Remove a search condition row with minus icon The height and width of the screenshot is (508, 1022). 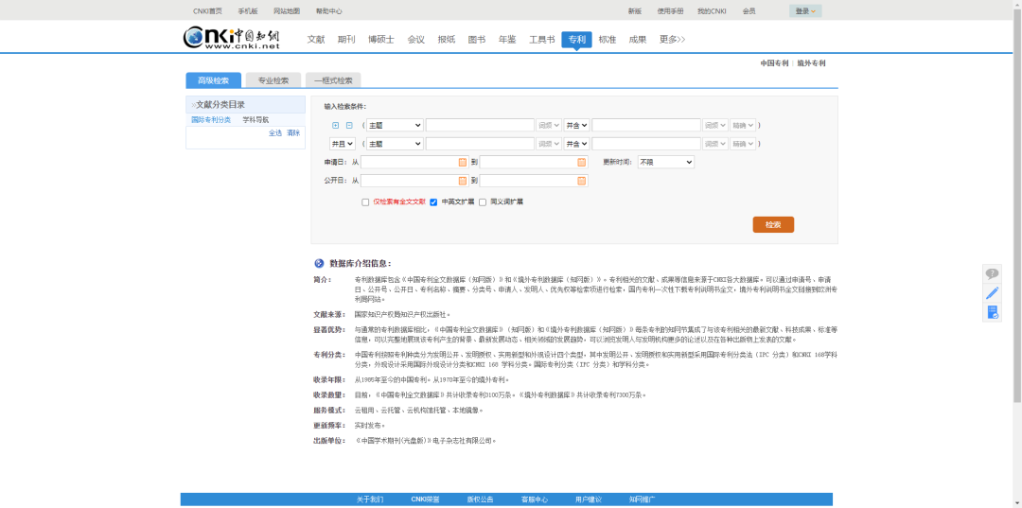349,125
